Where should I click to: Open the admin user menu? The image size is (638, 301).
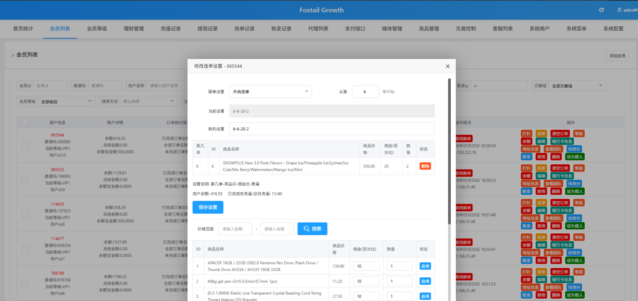(627, 10)
